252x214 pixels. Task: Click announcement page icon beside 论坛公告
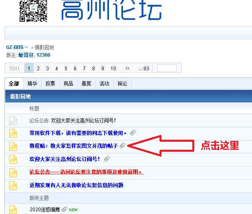pos(13,120)
